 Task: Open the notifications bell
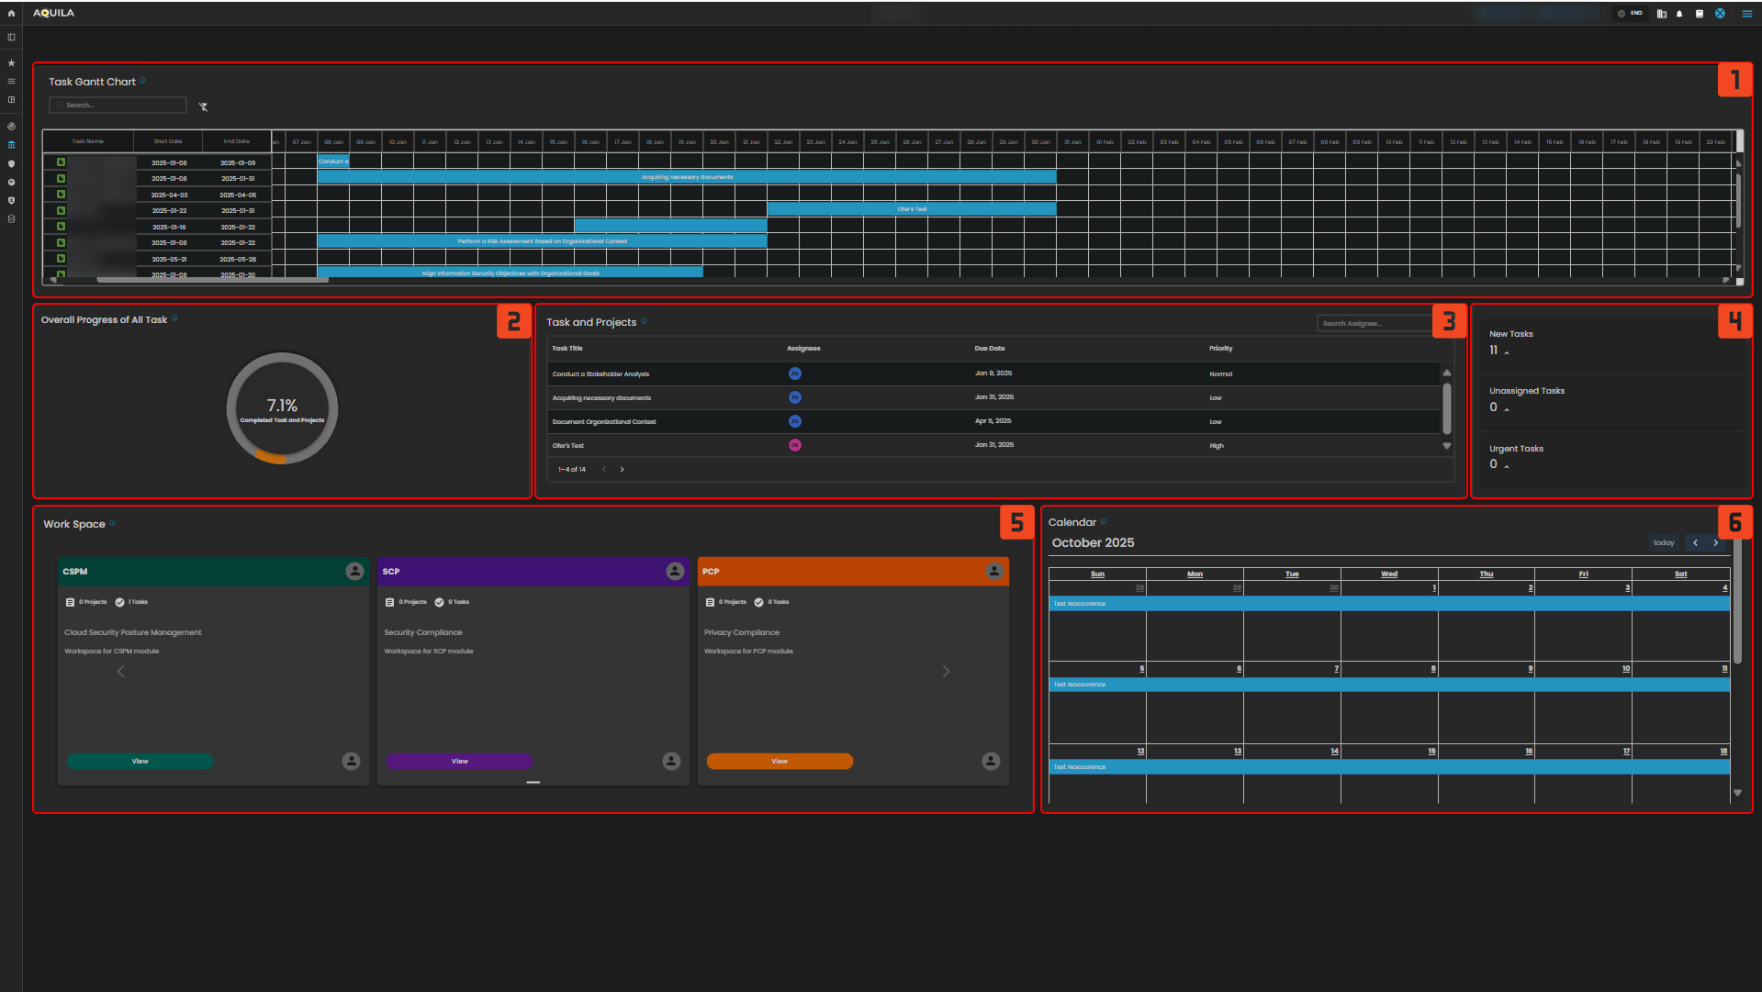click(1679, 14)
